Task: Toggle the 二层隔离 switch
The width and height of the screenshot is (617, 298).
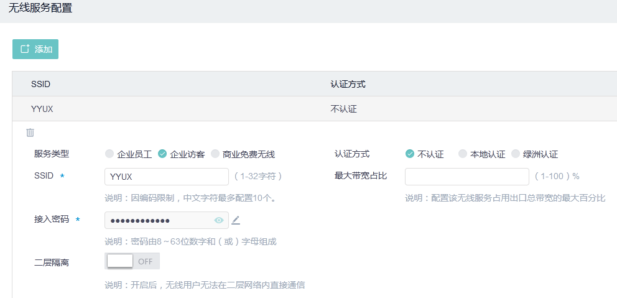Action: pos(132,261)
